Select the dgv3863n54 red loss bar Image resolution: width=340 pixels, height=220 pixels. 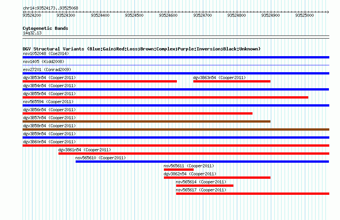pyautogui.click(x=232, y=81)
